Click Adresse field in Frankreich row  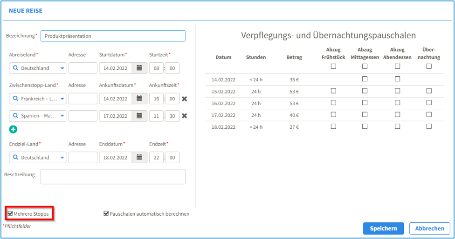pyautogui.click(x=83, y=99)
